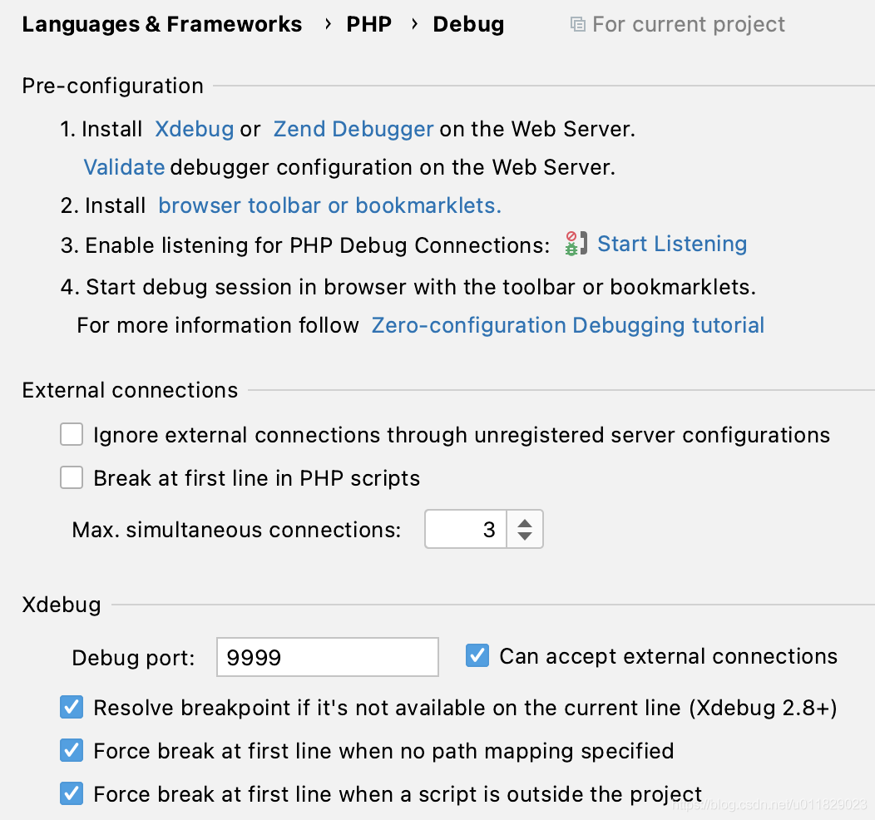Open the Xdebug install link
Image resolution: width=875 pixels, height=820 pixels.
(194, 130)
